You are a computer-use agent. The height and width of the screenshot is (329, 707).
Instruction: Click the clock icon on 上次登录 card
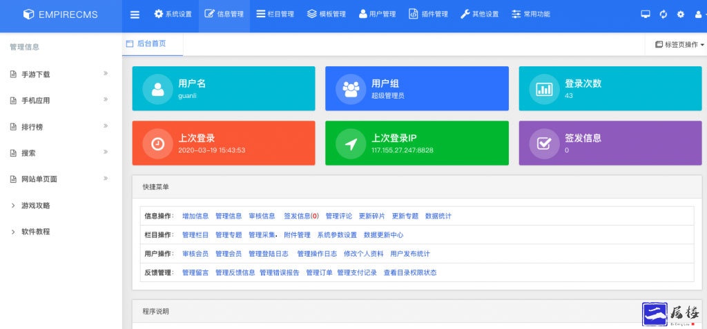click(x=158, y=143)
